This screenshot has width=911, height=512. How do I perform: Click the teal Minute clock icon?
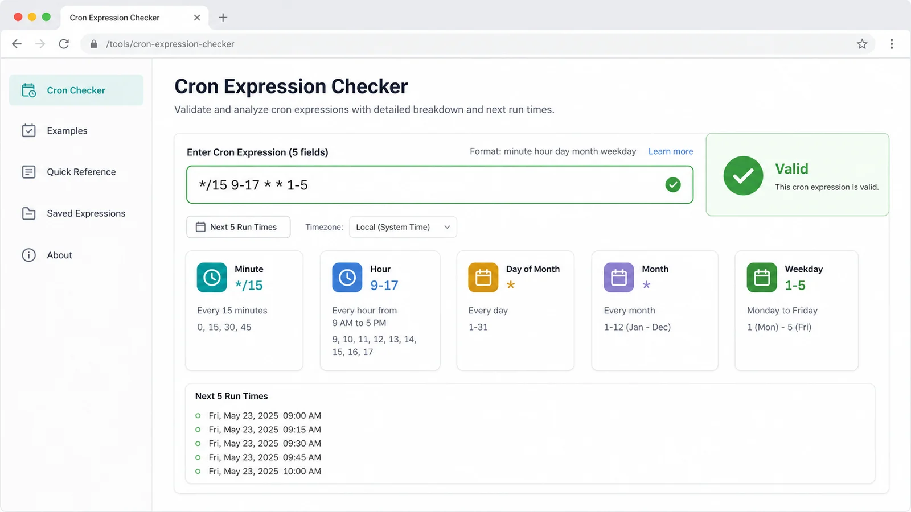point(212,277)
